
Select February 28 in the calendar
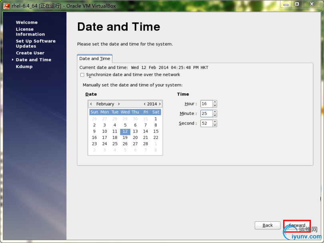point(146,144)
